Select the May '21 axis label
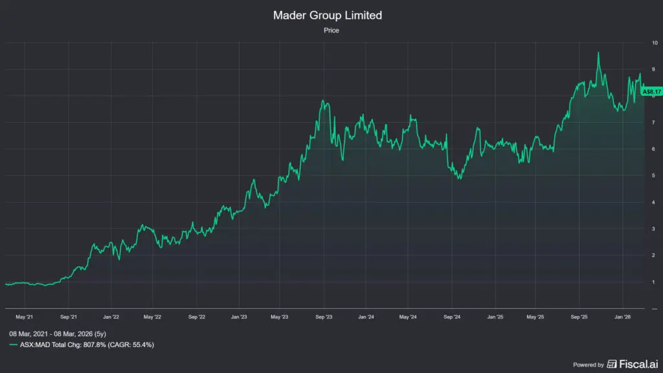 coord(25,317)
